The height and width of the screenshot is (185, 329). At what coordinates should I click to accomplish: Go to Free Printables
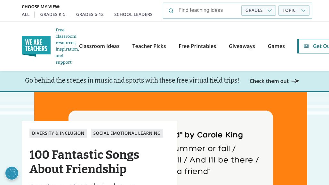pos(197,46)
